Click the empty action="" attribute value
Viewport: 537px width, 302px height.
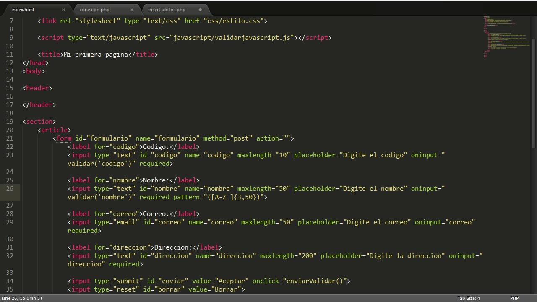[287, 138]
